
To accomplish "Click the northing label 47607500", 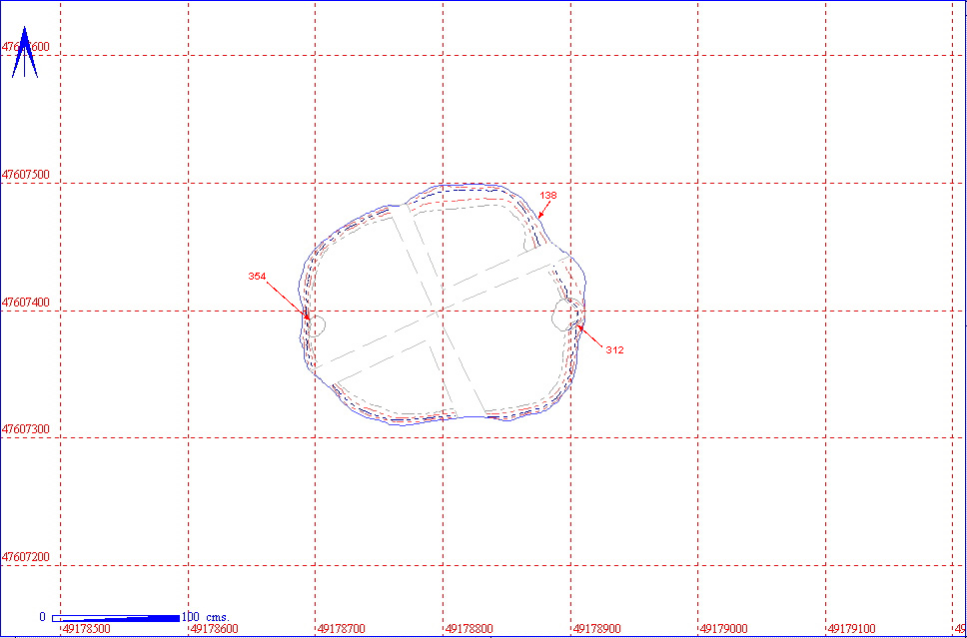I will coord(26,175).
